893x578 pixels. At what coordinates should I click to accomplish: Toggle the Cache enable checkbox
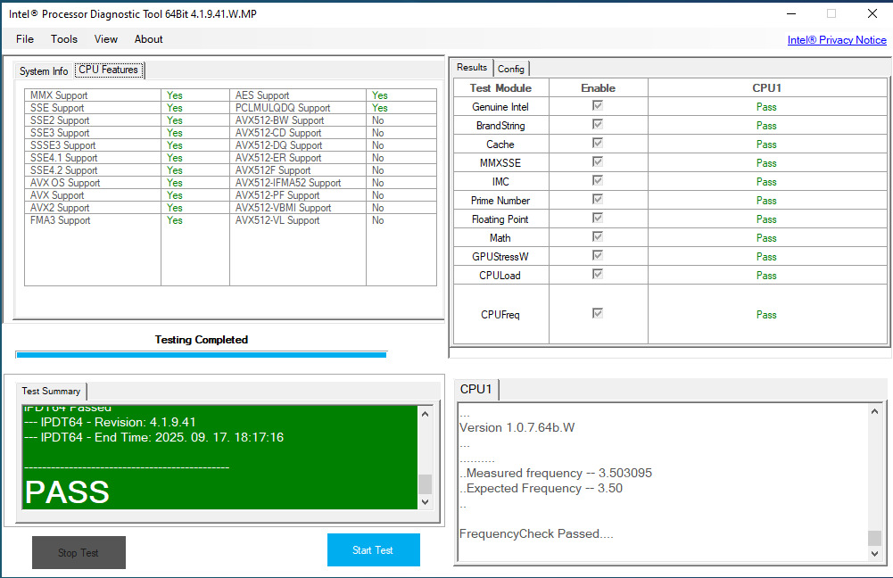[x=598, y=143]
